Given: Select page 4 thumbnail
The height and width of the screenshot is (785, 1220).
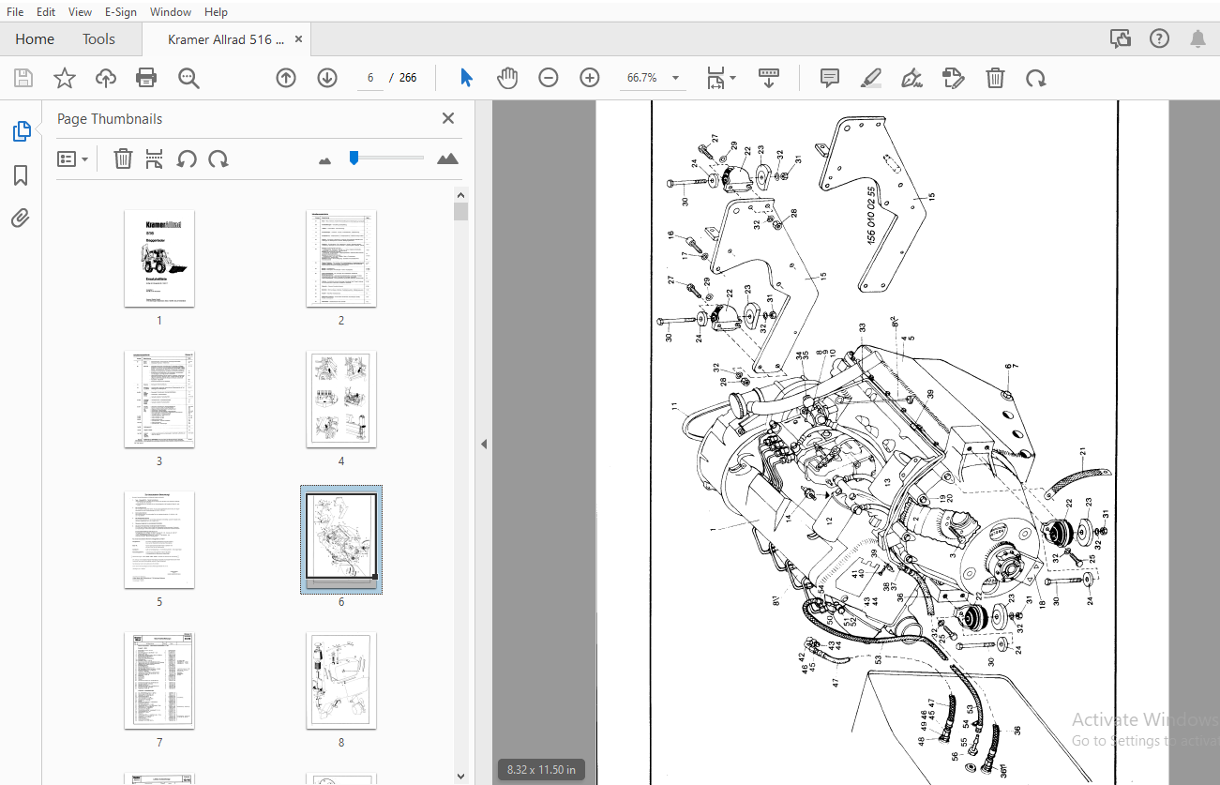Looking at the screenshot, I should (x=341, y=399).
